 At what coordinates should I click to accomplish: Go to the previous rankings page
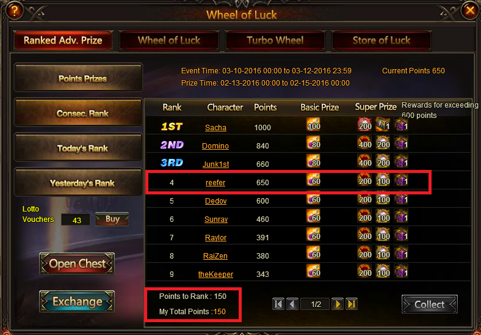pyautogui.click(x=292, y=304)
